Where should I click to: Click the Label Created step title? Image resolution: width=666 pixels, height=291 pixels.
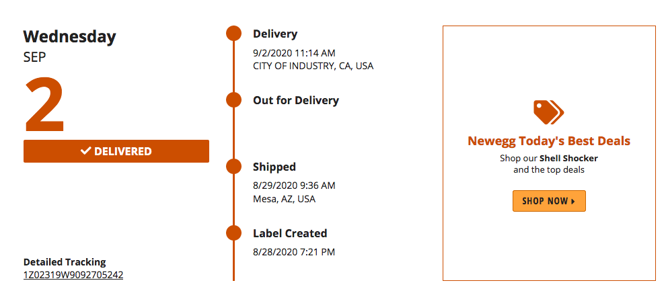[x=290, y=233]
